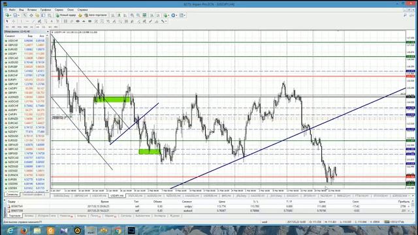Screen dimensions: 418x235
Task: Expand dropdown arrow beside Profiles icon
Action: 19,15
